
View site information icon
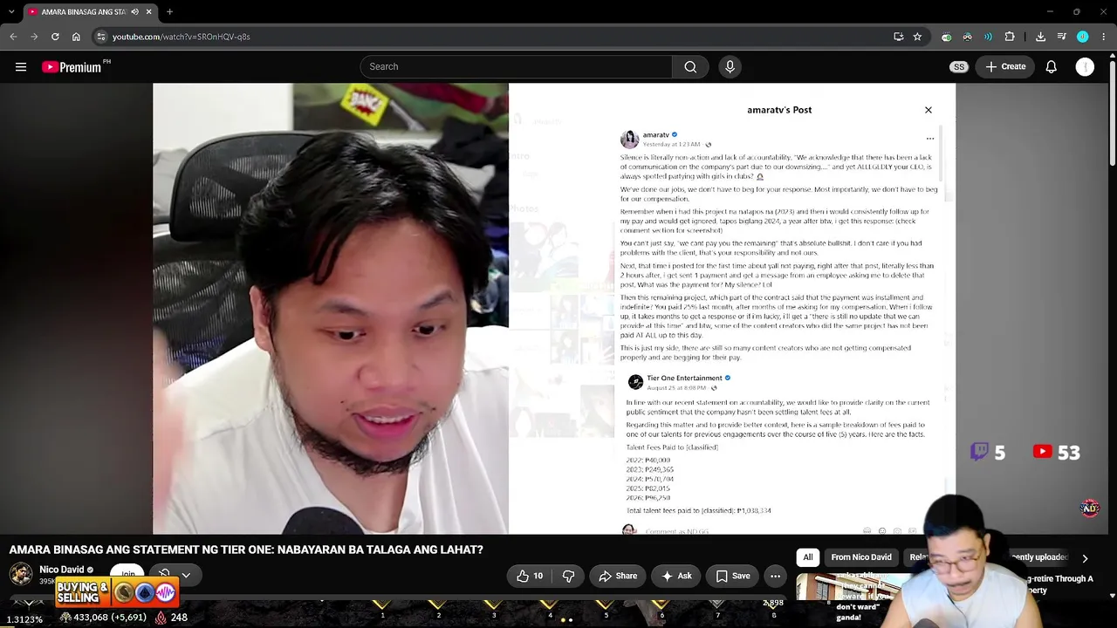101,37
